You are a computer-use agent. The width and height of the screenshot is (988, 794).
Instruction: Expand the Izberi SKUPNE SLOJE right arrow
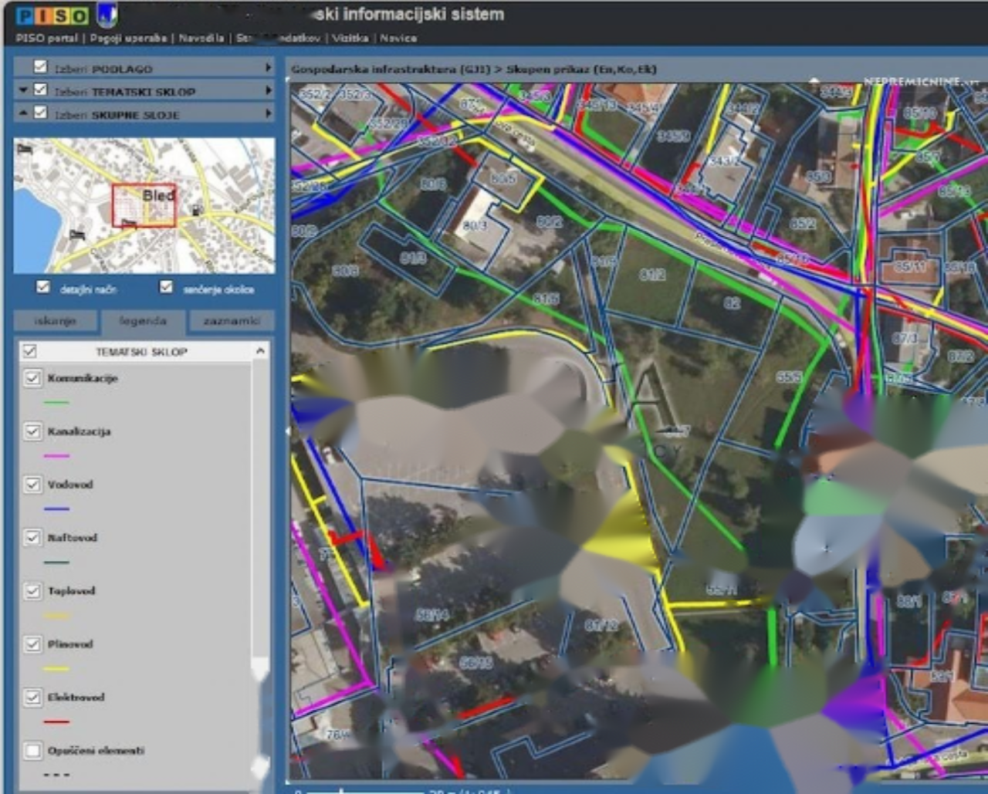click(x=268, y=113)
